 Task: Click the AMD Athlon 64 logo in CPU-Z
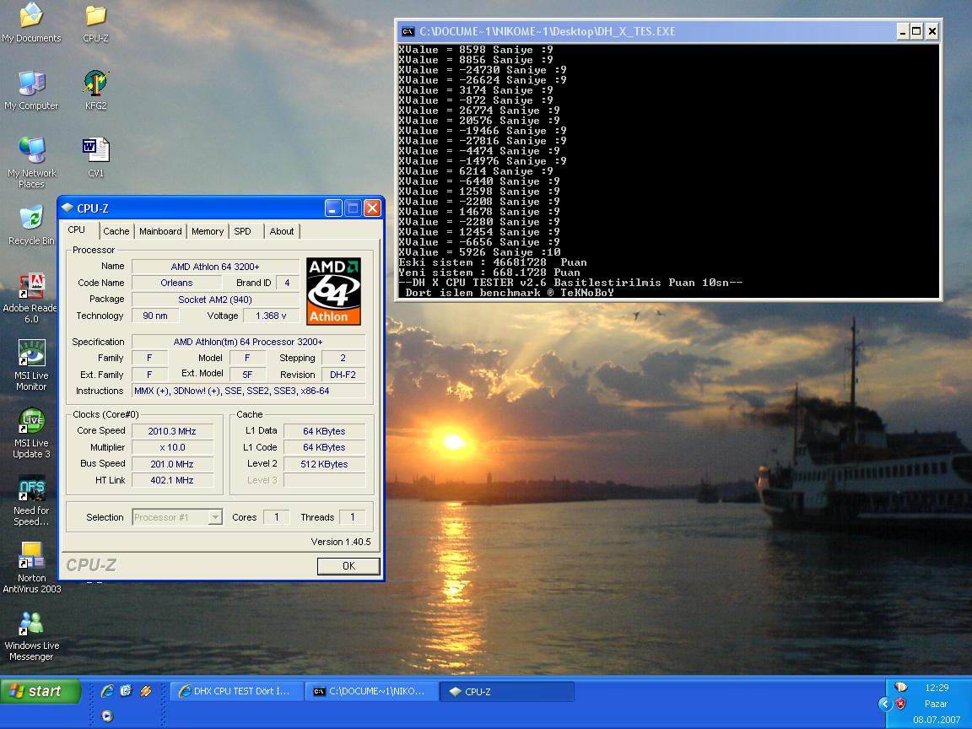(x=333, y=291)
